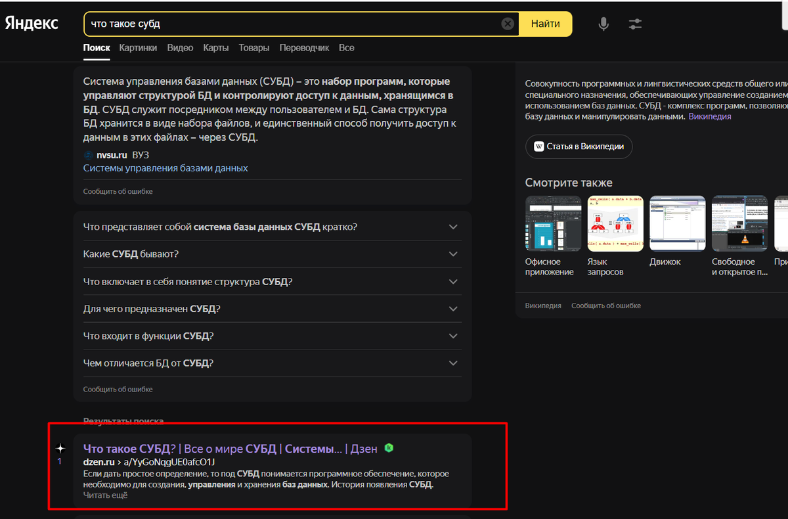Image resolution: width=788 pixels, height=519 pixels.
Task: Click the Статья в Википедии button
Action: click(x=579, y=147)
